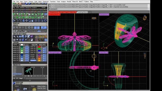The width and height of the screenshot is (162, 91).
Task: Toggle the crosshair intersection snap
Action: 20,28
